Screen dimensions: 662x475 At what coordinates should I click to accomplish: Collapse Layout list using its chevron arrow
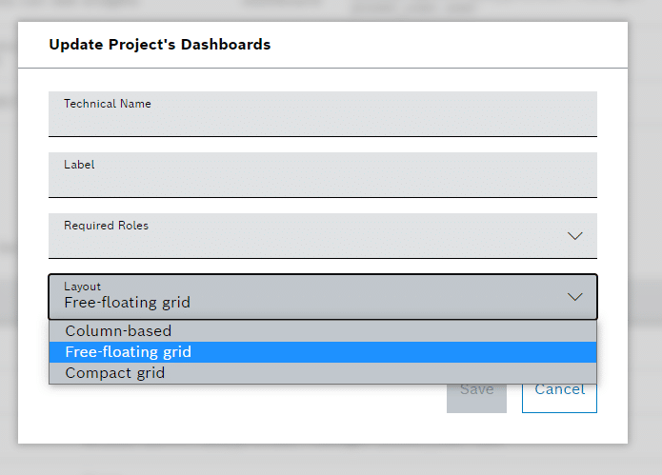coord(574,297)
